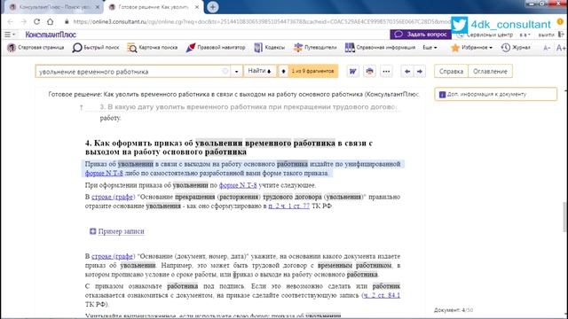Open Сервисный центр

coord(485,35)
